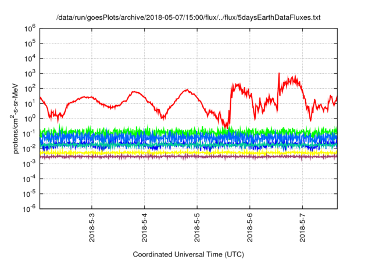Click the y-axis label 10^-4
The height and width of the screenshot is (260, 372).
pos(30,179)
